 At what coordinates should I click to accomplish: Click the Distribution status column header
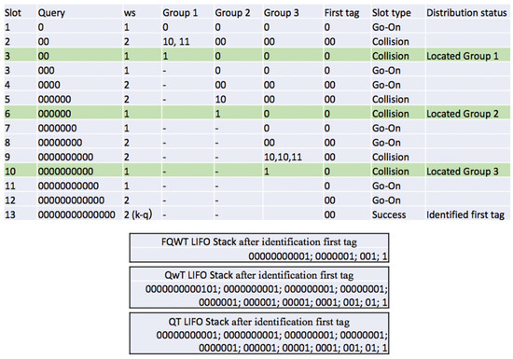(466, 12)
